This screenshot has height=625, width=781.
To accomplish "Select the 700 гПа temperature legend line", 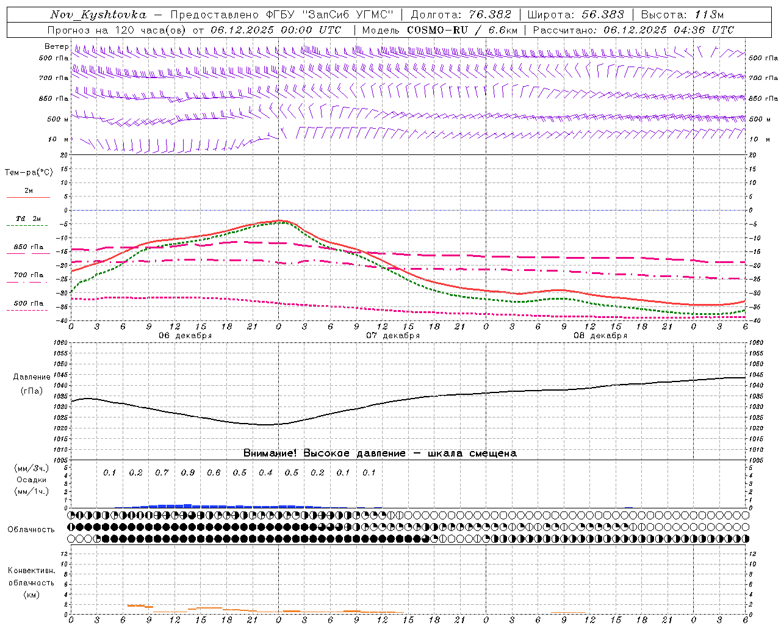I will click(x=28, y=282).
